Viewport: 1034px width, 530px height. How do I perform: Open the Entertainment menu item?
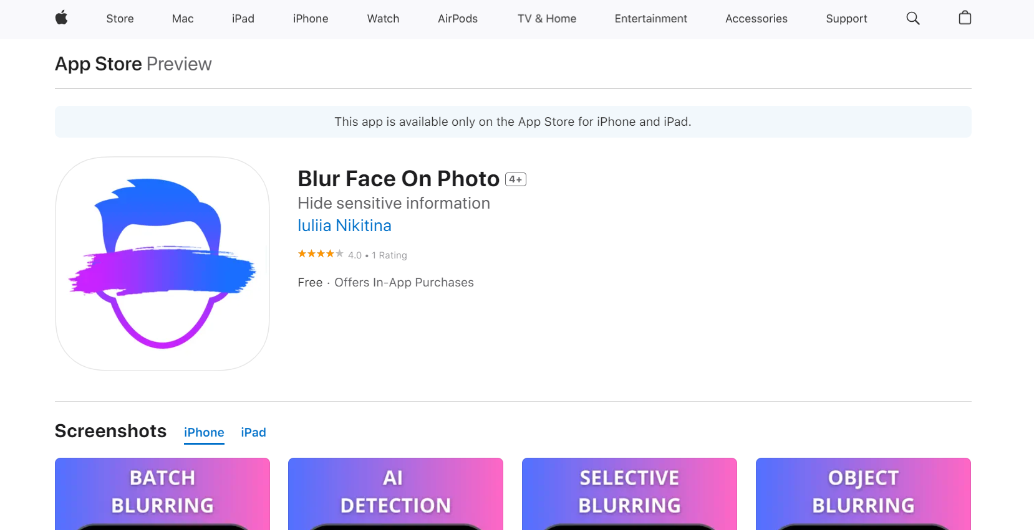pos(650,19)
